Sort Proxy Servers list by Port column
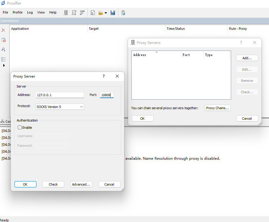Viewport: 269px width, 222px height. [x=192, y=55]
